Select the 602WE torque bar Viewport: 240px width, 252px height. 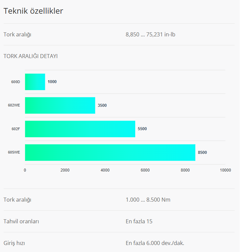[60, 105]
